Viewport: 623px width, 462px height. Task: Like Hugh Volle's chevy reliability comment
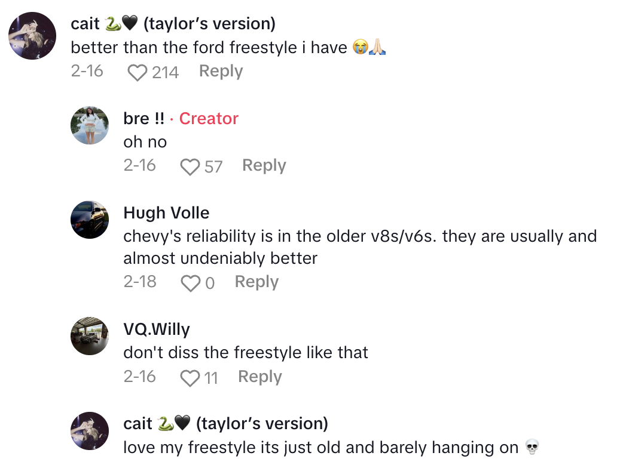point(190,283)
